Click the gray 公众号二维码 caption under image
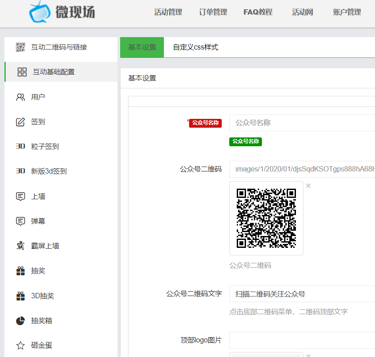This screenshot has height=357, width=375. [250, 266]
